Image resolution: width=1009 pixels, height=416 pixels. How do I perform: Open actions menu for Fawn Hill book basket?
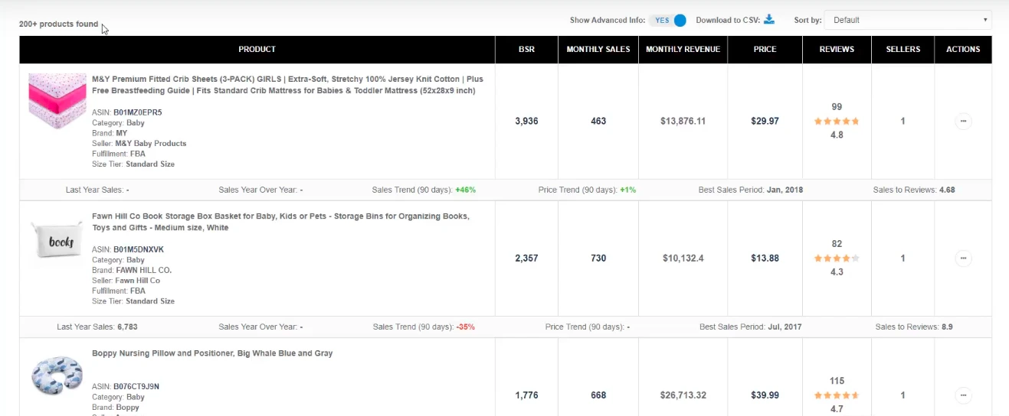(963, 258)
